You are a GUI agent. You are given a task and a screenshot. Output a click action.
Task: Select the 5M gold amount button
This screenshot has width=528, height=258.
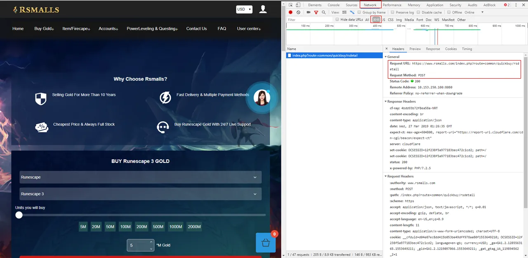coord(83,227)
